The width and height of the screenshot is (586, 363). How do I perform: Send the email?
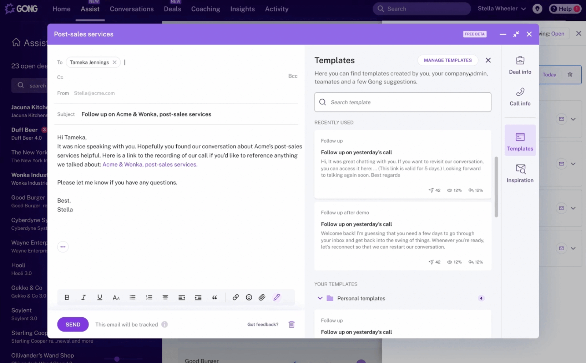tap(73, 324)
